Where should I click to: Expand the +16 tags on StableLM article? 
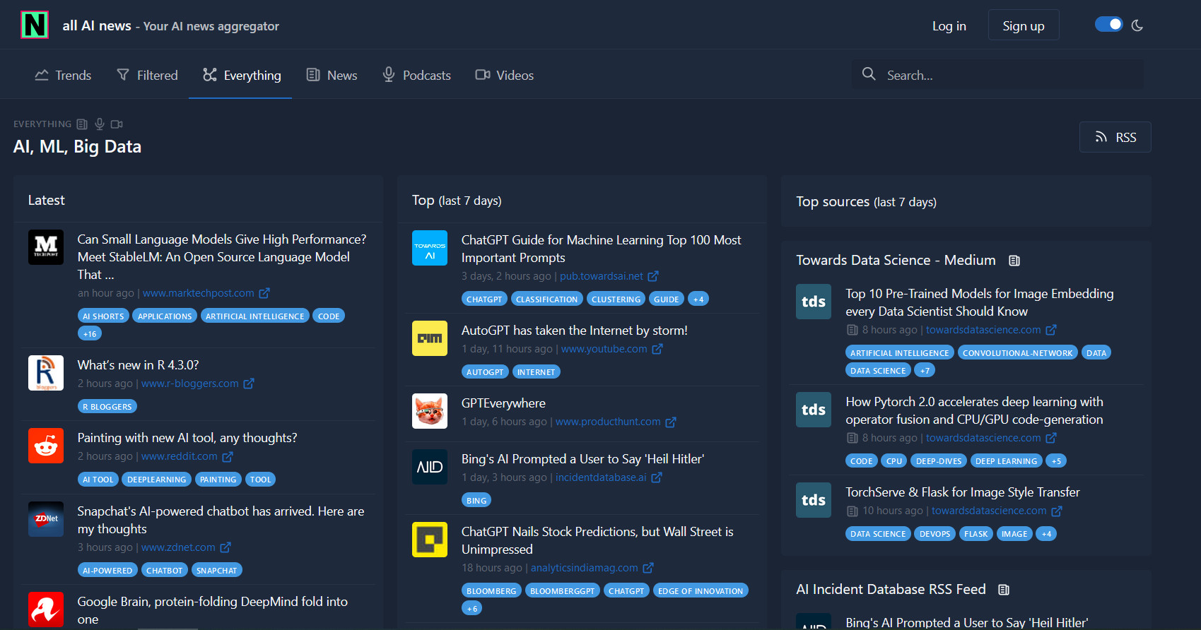tap(90, 333)
